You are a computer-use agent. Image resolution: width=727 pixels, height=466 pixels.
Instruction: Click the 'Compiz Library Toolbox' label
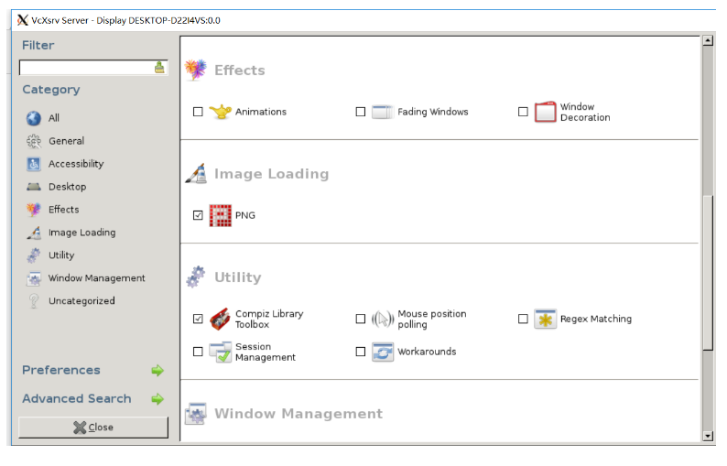[269, 319]
